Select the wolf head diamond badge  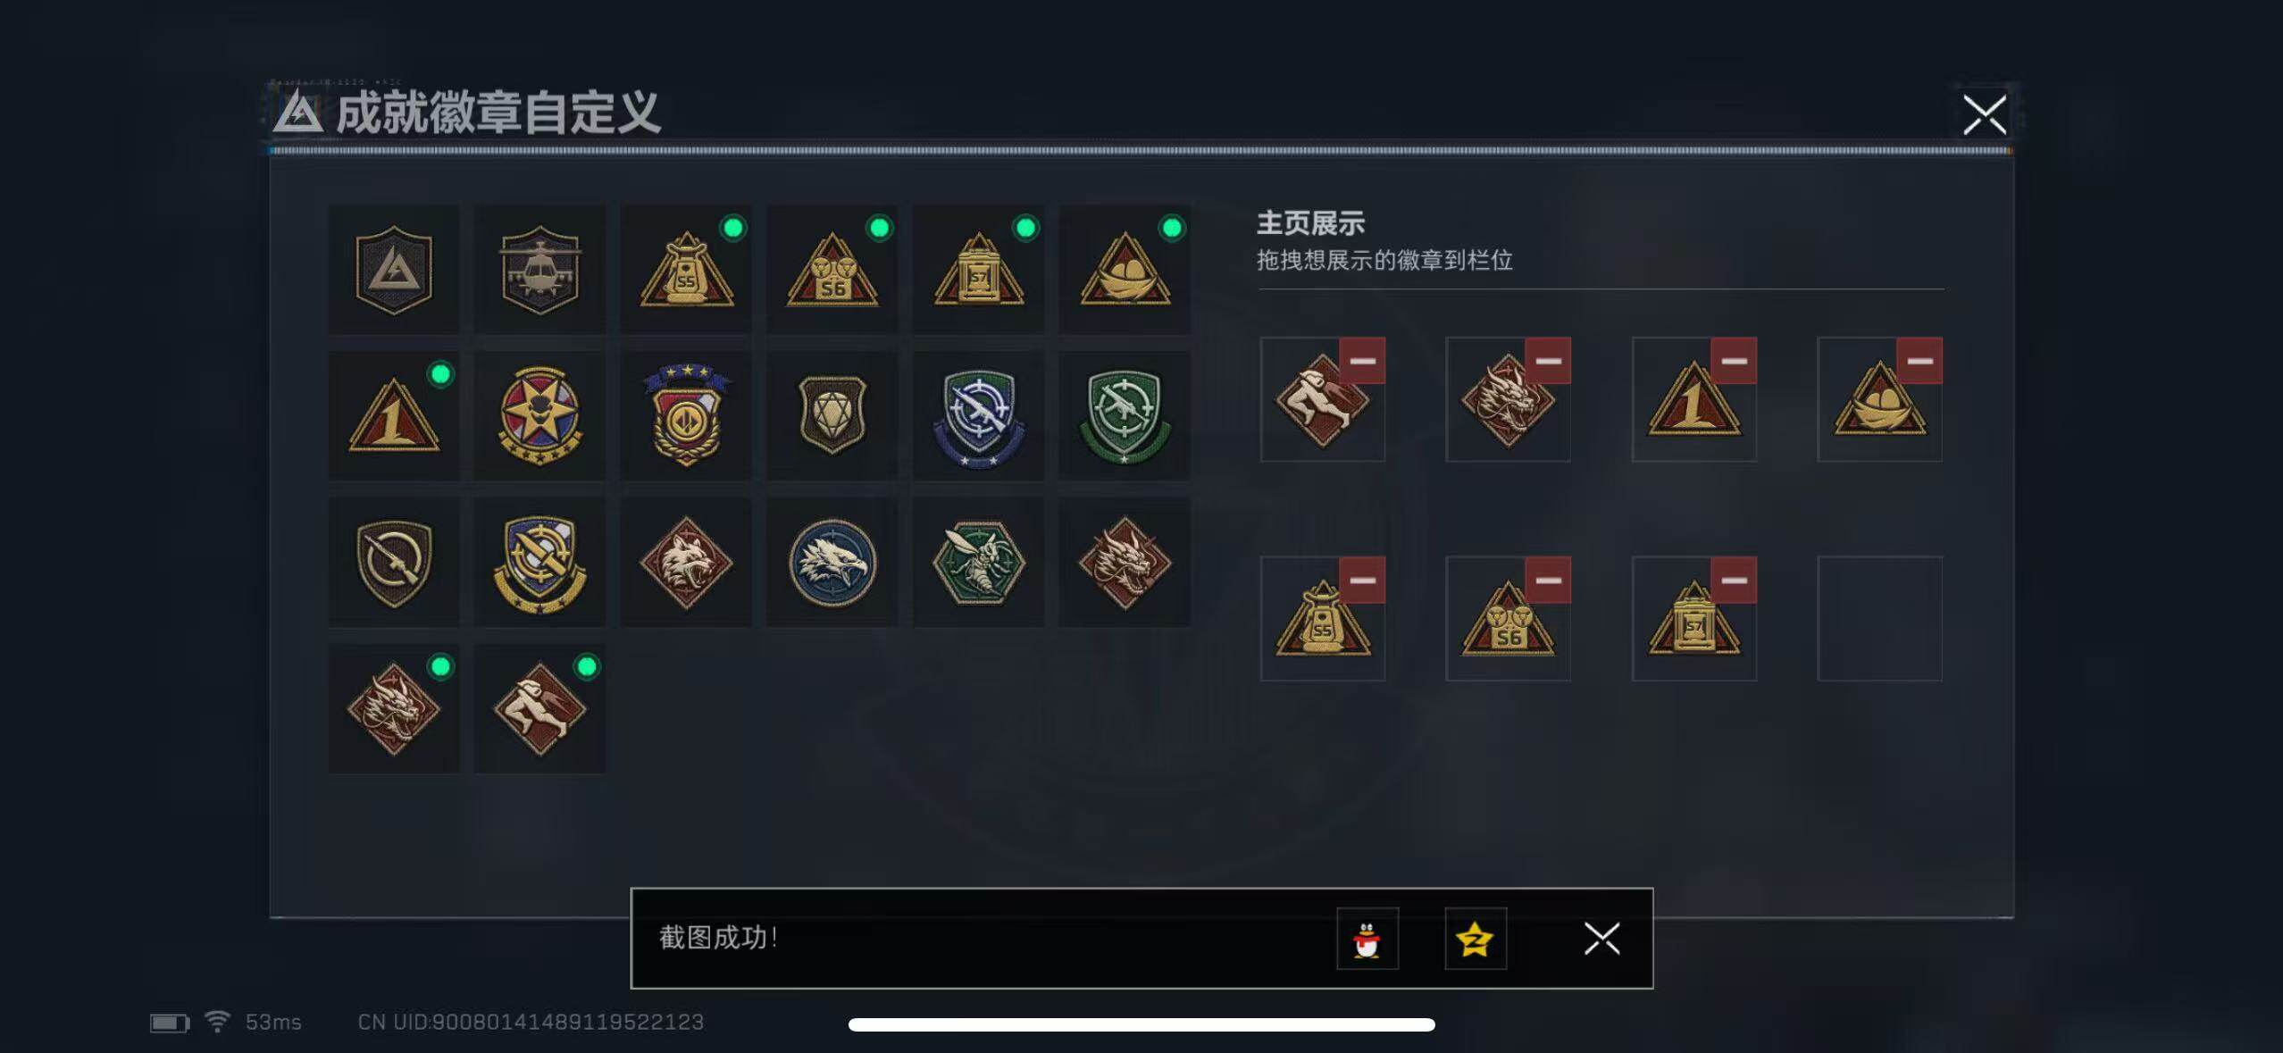tap(686, 563)
